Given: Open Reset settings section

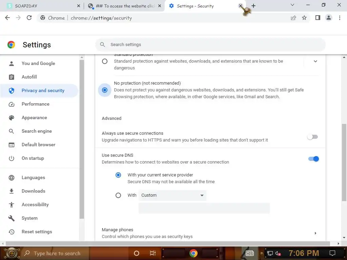Looking at the screenshot, I should click(x=37, y=232).
